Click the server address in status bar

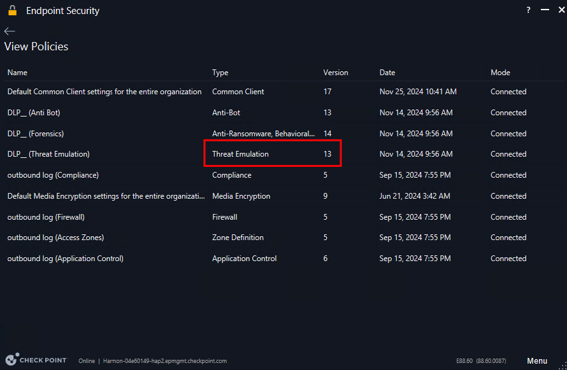[165, 361]
